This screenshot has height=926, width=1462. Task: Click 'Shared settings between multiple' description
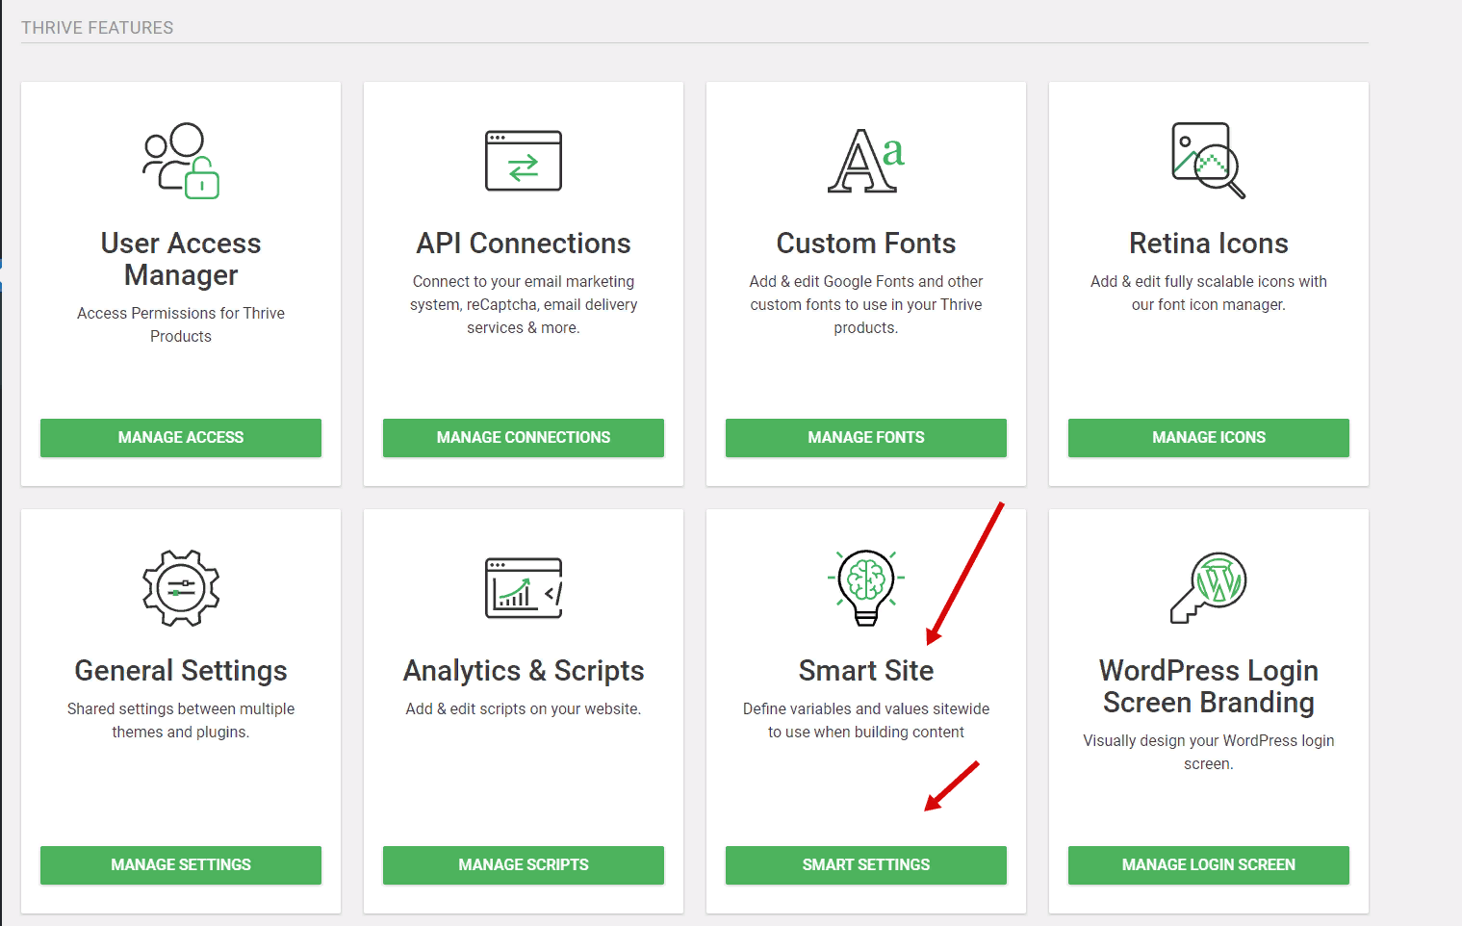tap(181, 720)
